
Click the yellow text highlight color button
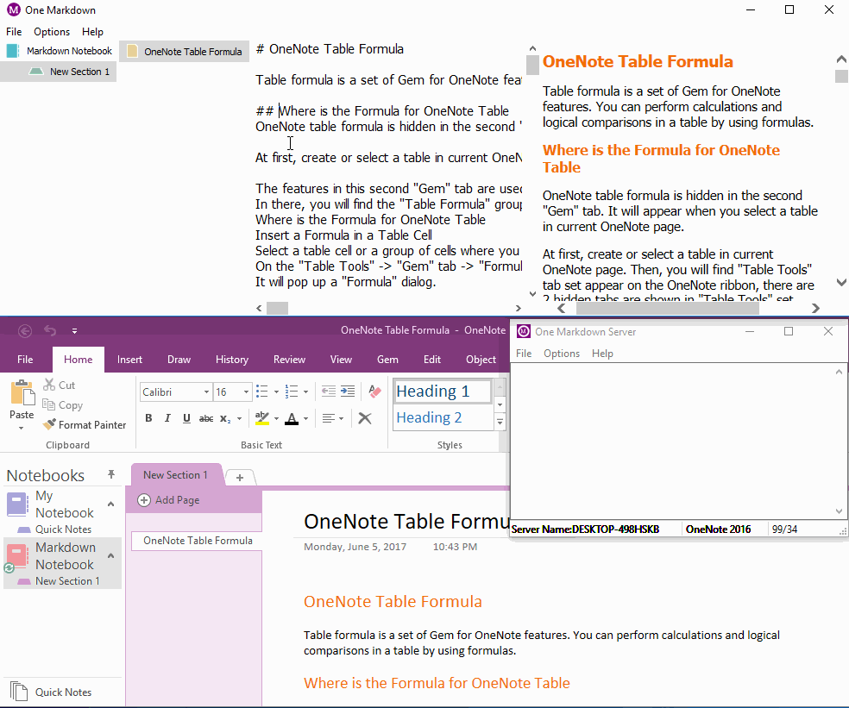(x=262, y=418)
